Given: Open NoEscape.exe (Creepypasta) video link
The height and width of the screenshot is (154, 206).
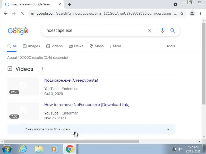Looking at the screenshot, I should coord(71,80).
